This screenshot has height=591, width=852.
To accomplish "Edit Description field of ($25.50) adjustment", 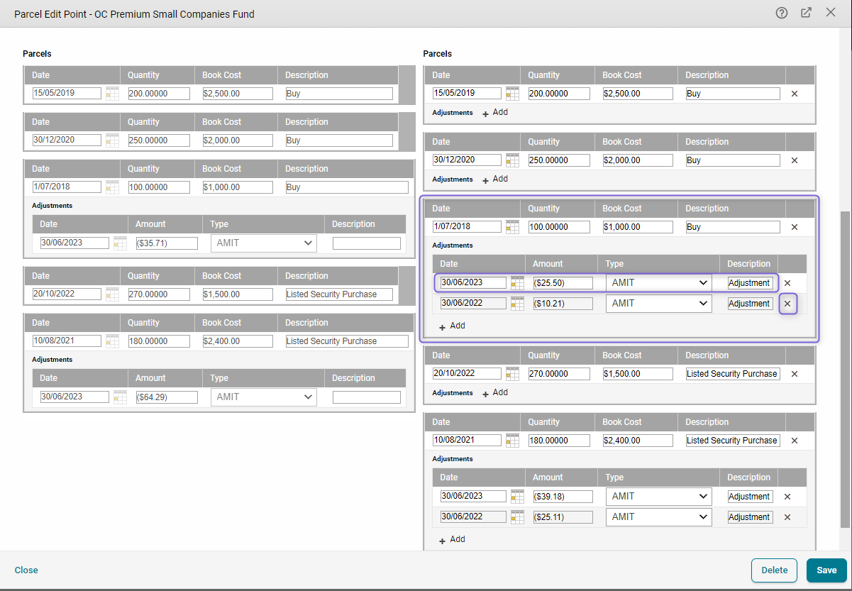I will [x=750, y=283].
